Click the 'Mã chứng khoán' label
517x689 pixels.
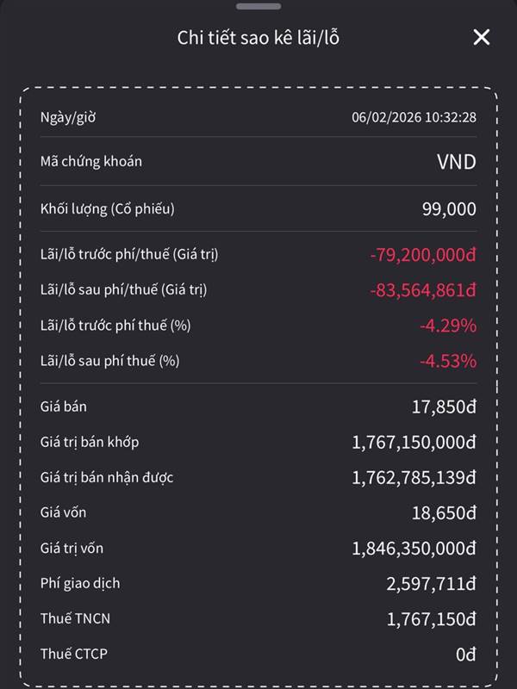[x=90, y=161]
